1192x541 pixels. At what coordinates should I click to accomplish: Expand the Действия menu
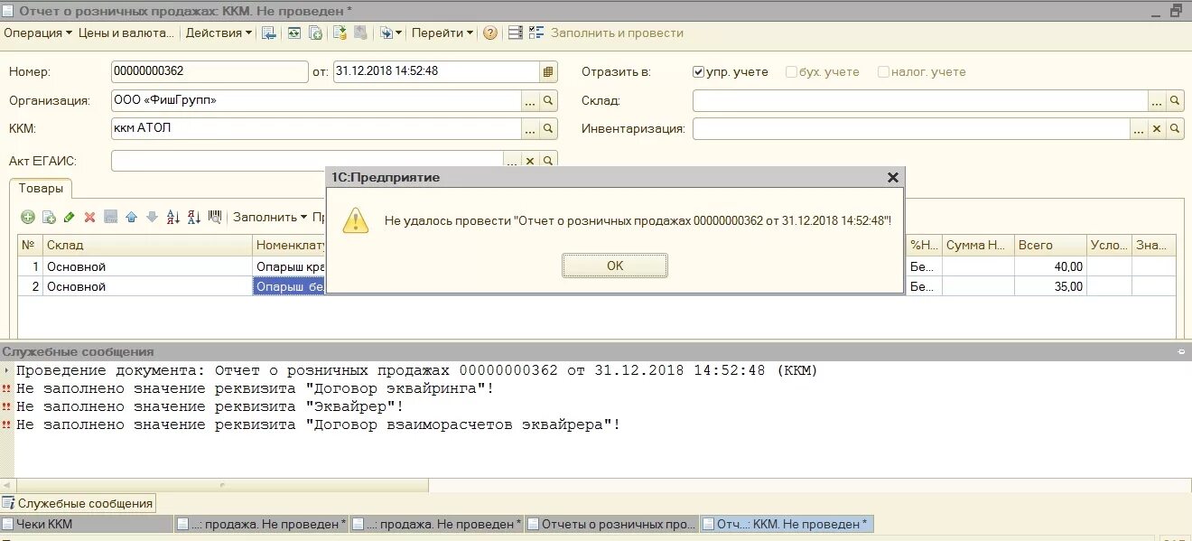pos(219,33)
